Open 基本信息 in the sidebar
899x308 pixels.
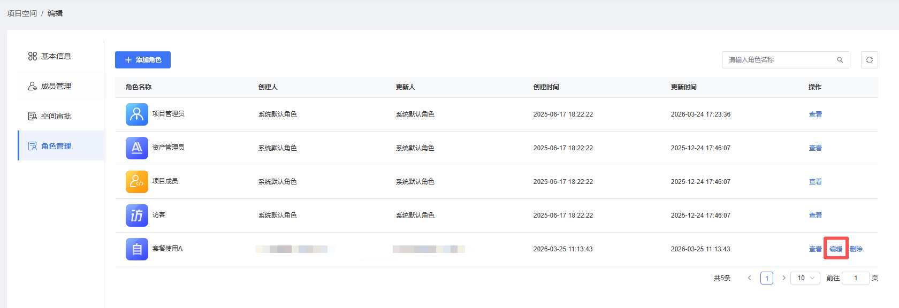tap(56, 56)
